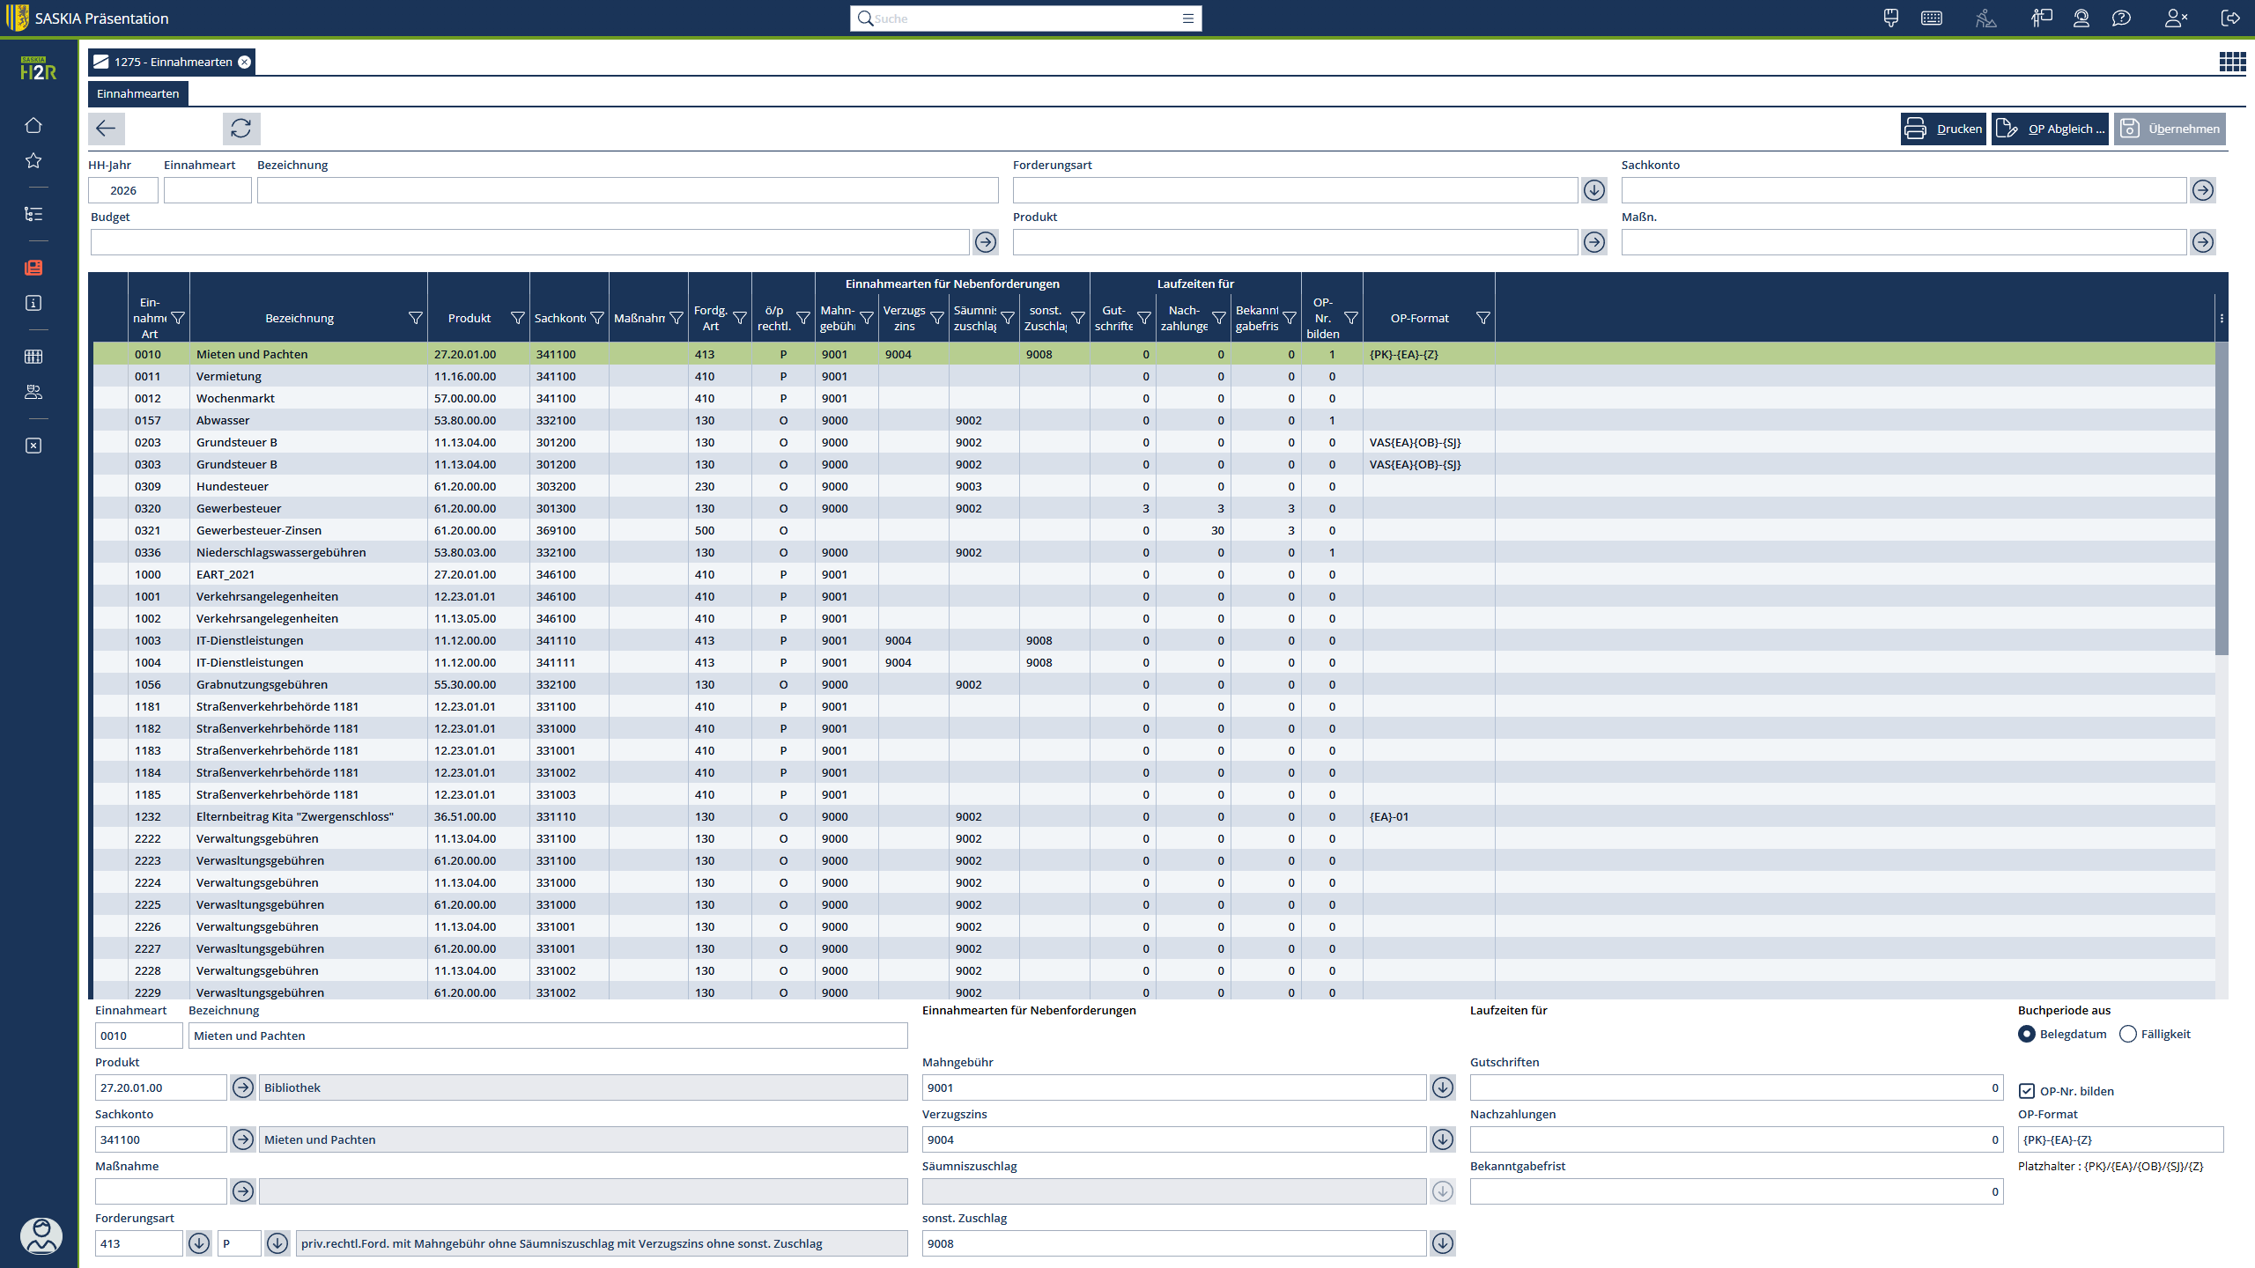The image size is (2255, 1268).
Task: Click the refresh icon in the toolbar
Action: (x=240, y=129)
